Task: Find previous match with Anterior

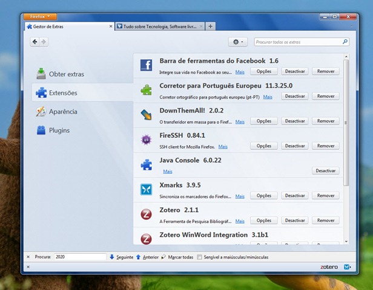Action: (147, 257)
